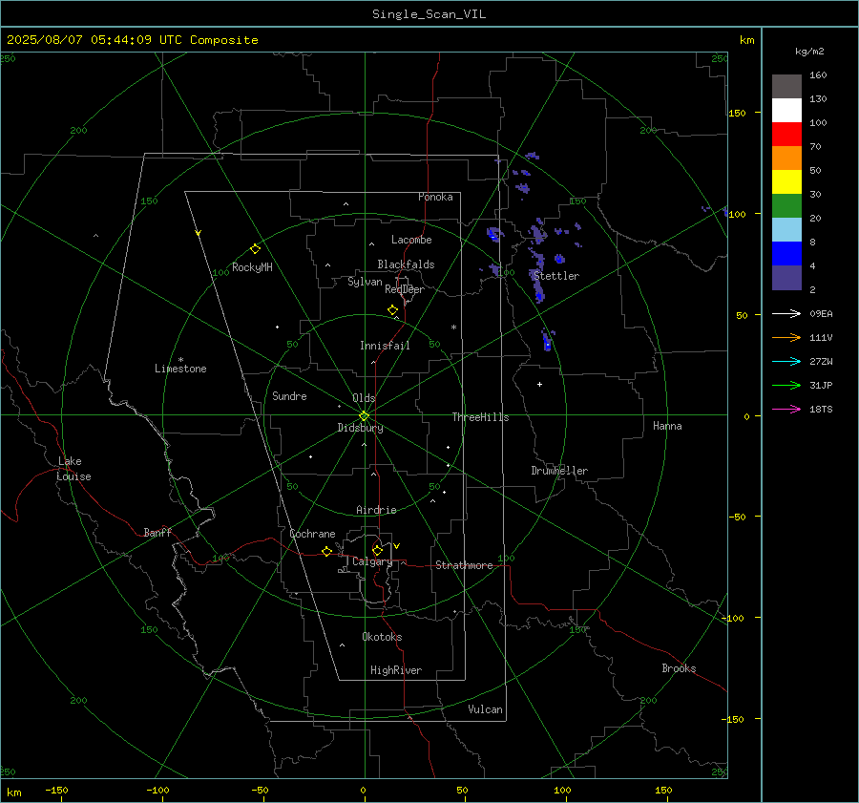Click the HighRiver city label
Viewport: 859px width, 803px height.
(396, 670)
